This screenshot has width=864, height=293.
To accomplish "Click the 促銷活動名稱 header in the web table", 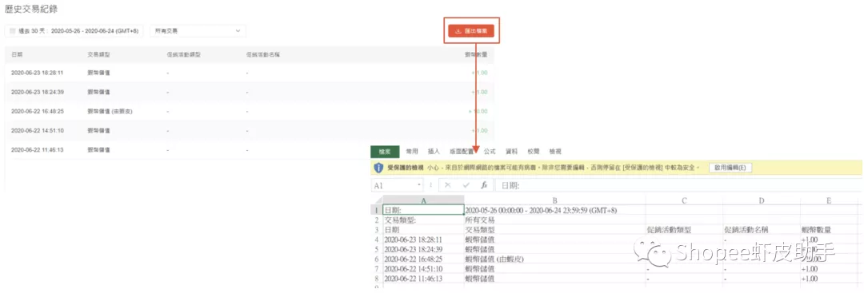I will click(x=264, y=54).
